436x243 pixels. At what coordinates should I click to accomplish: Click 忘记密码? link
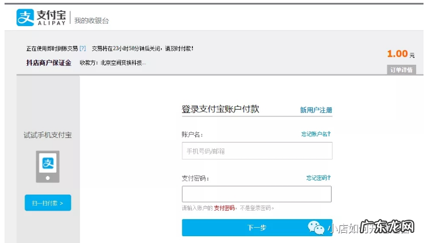pos(318,178)
